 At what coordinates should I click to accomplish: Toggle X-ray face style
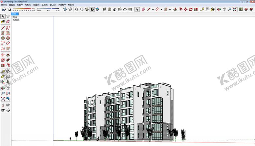coord(66,10)
